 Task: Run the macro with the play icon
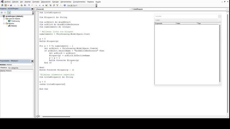[x=36, y=5]
